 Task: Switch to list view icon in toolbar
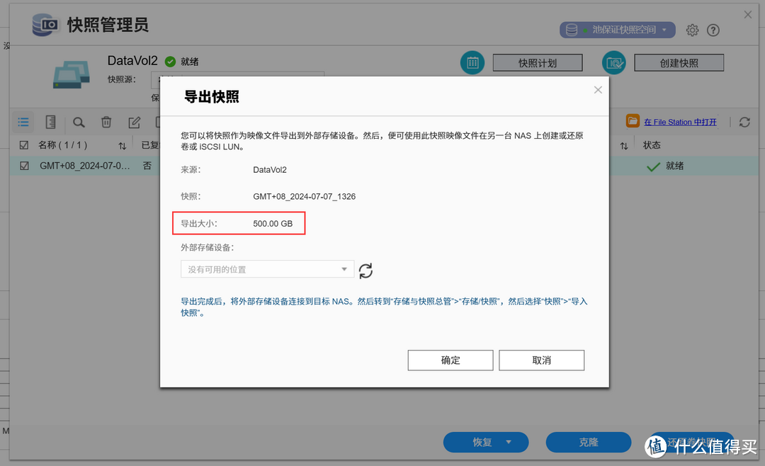coord(23,122)
